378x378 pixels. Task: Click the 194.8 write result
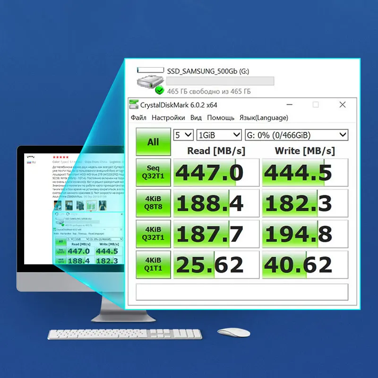[305, 234]
